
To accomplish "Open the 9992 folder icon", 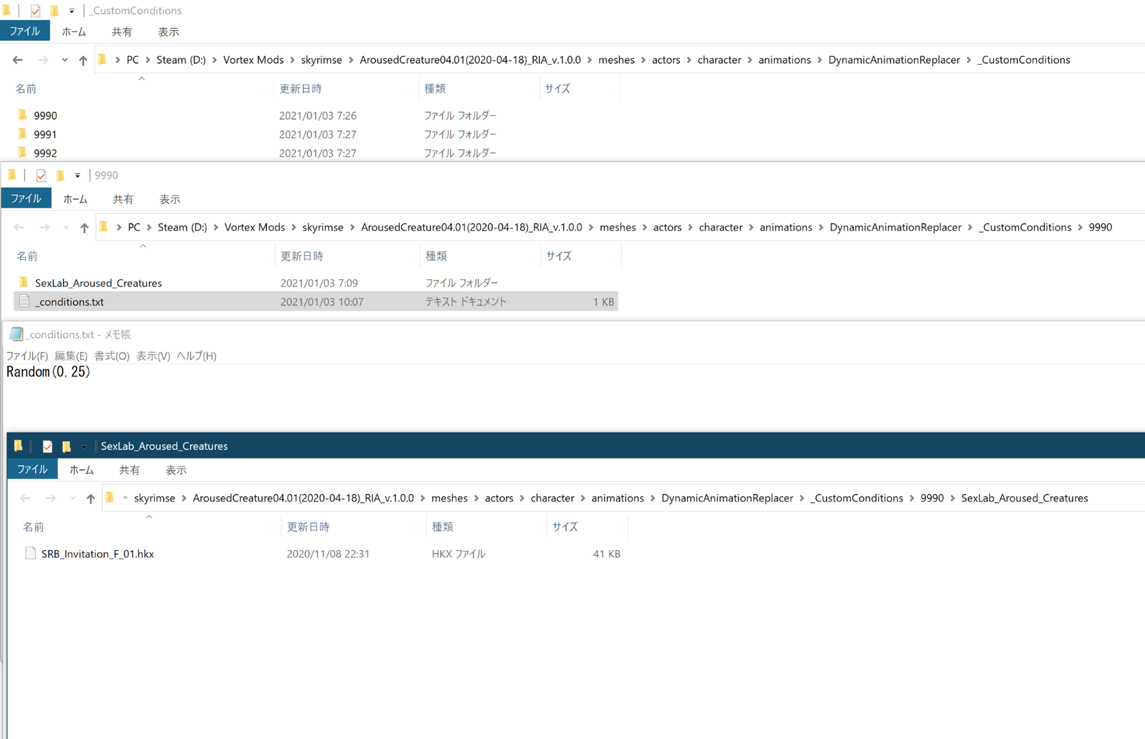I will [23, 152].
